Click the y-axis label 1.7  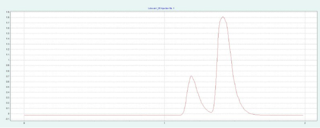coord(8,23)
